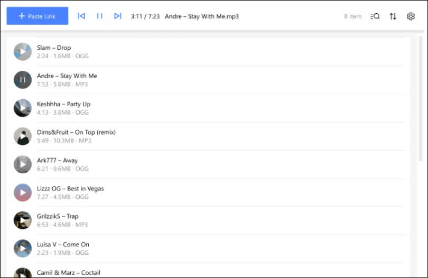The height and width of the screenshot is (278, 428).
Task: Play the Lizzz OG – Best in Vegas track
Action: pos(23,192)
